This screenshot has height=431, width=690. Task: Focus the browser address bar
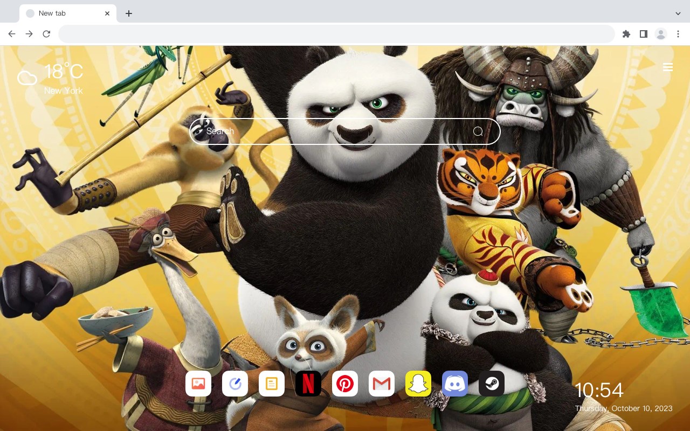[x=336, y=34]
